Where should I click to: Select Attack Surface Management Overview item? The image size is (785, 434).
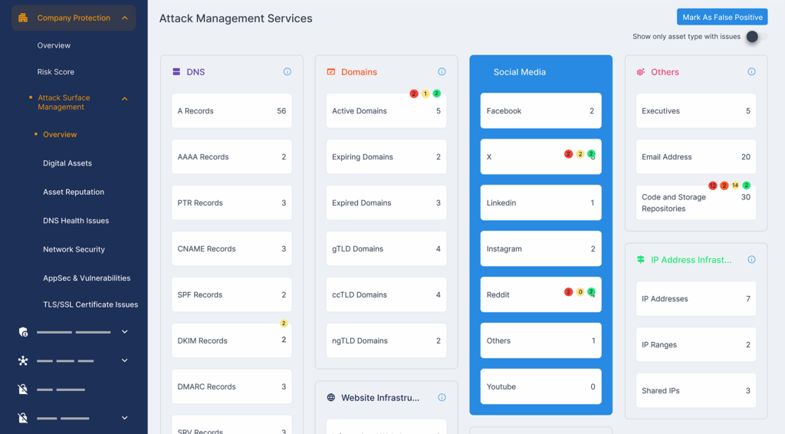click(60, 134)
